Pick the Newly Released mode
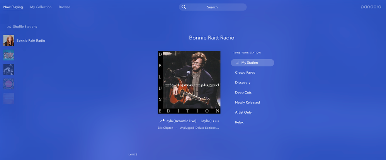This screenshot has height=160, width=386. [x=247, y=102]
